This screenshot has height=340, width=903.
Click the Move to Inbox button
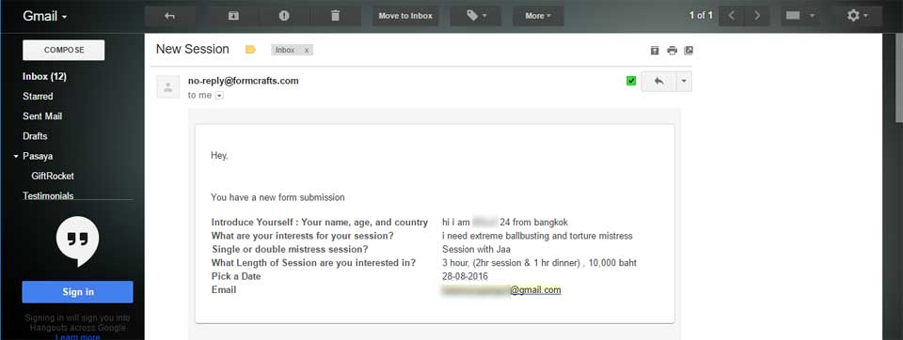tap(405, 16)
